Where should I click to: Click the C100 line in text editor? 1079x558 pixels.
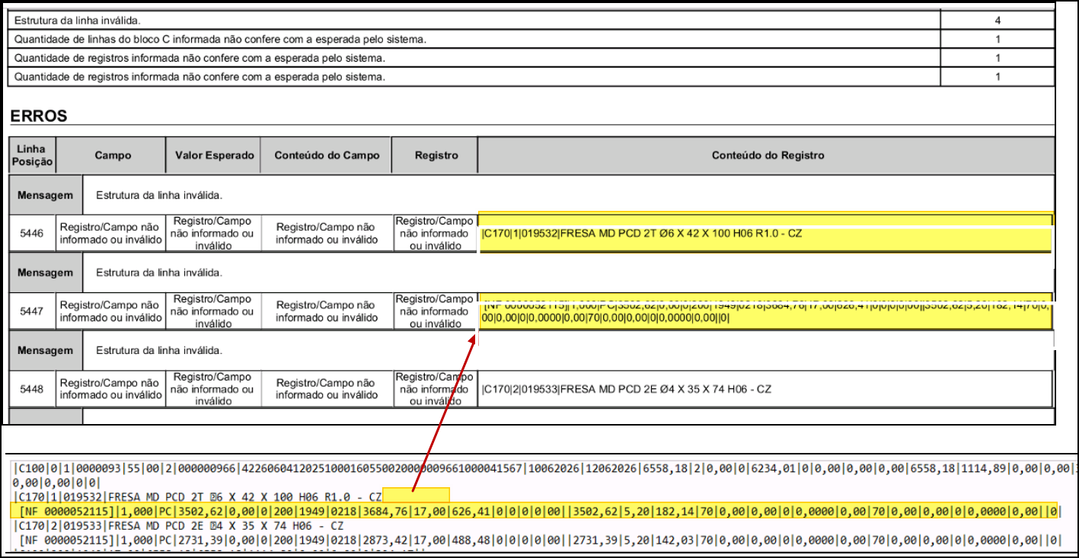coord(545,474)
